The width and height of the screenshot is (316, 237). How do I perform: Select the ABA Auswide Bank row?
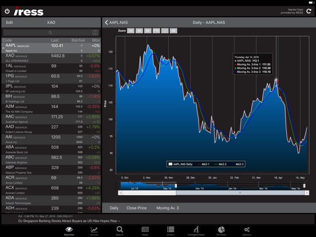[51, 150]
